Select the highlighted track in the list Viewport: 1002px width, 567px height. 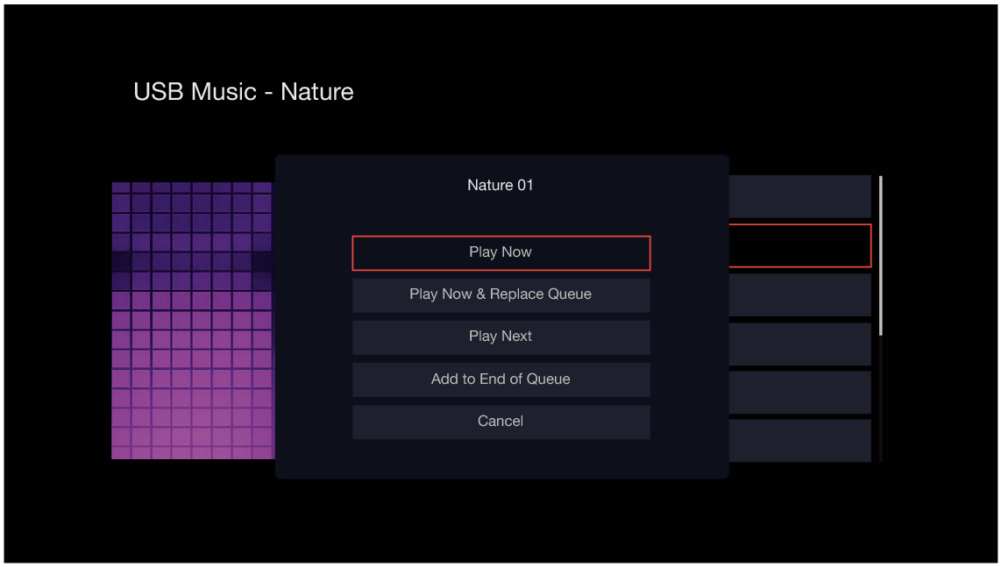click(802, 246)
